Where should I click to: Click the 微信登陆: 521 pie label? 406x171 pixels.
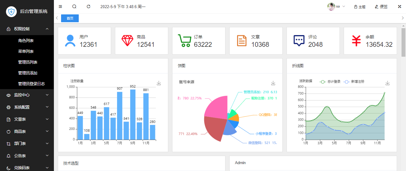263,143
